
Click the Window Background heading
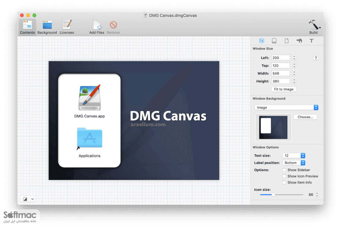pyautogui.click(x=269, y=99)
